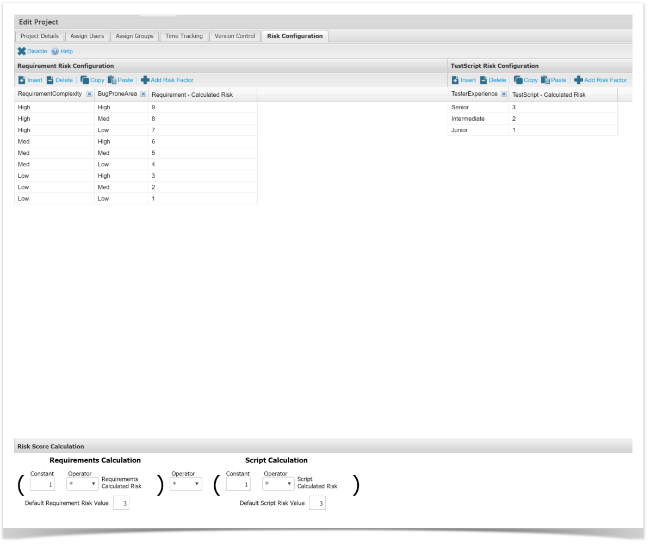The width and height of the screenshot is (651, 544).
Task: Click Delete icon in Requirement Risk toolbar
Action: click(50, 80)
